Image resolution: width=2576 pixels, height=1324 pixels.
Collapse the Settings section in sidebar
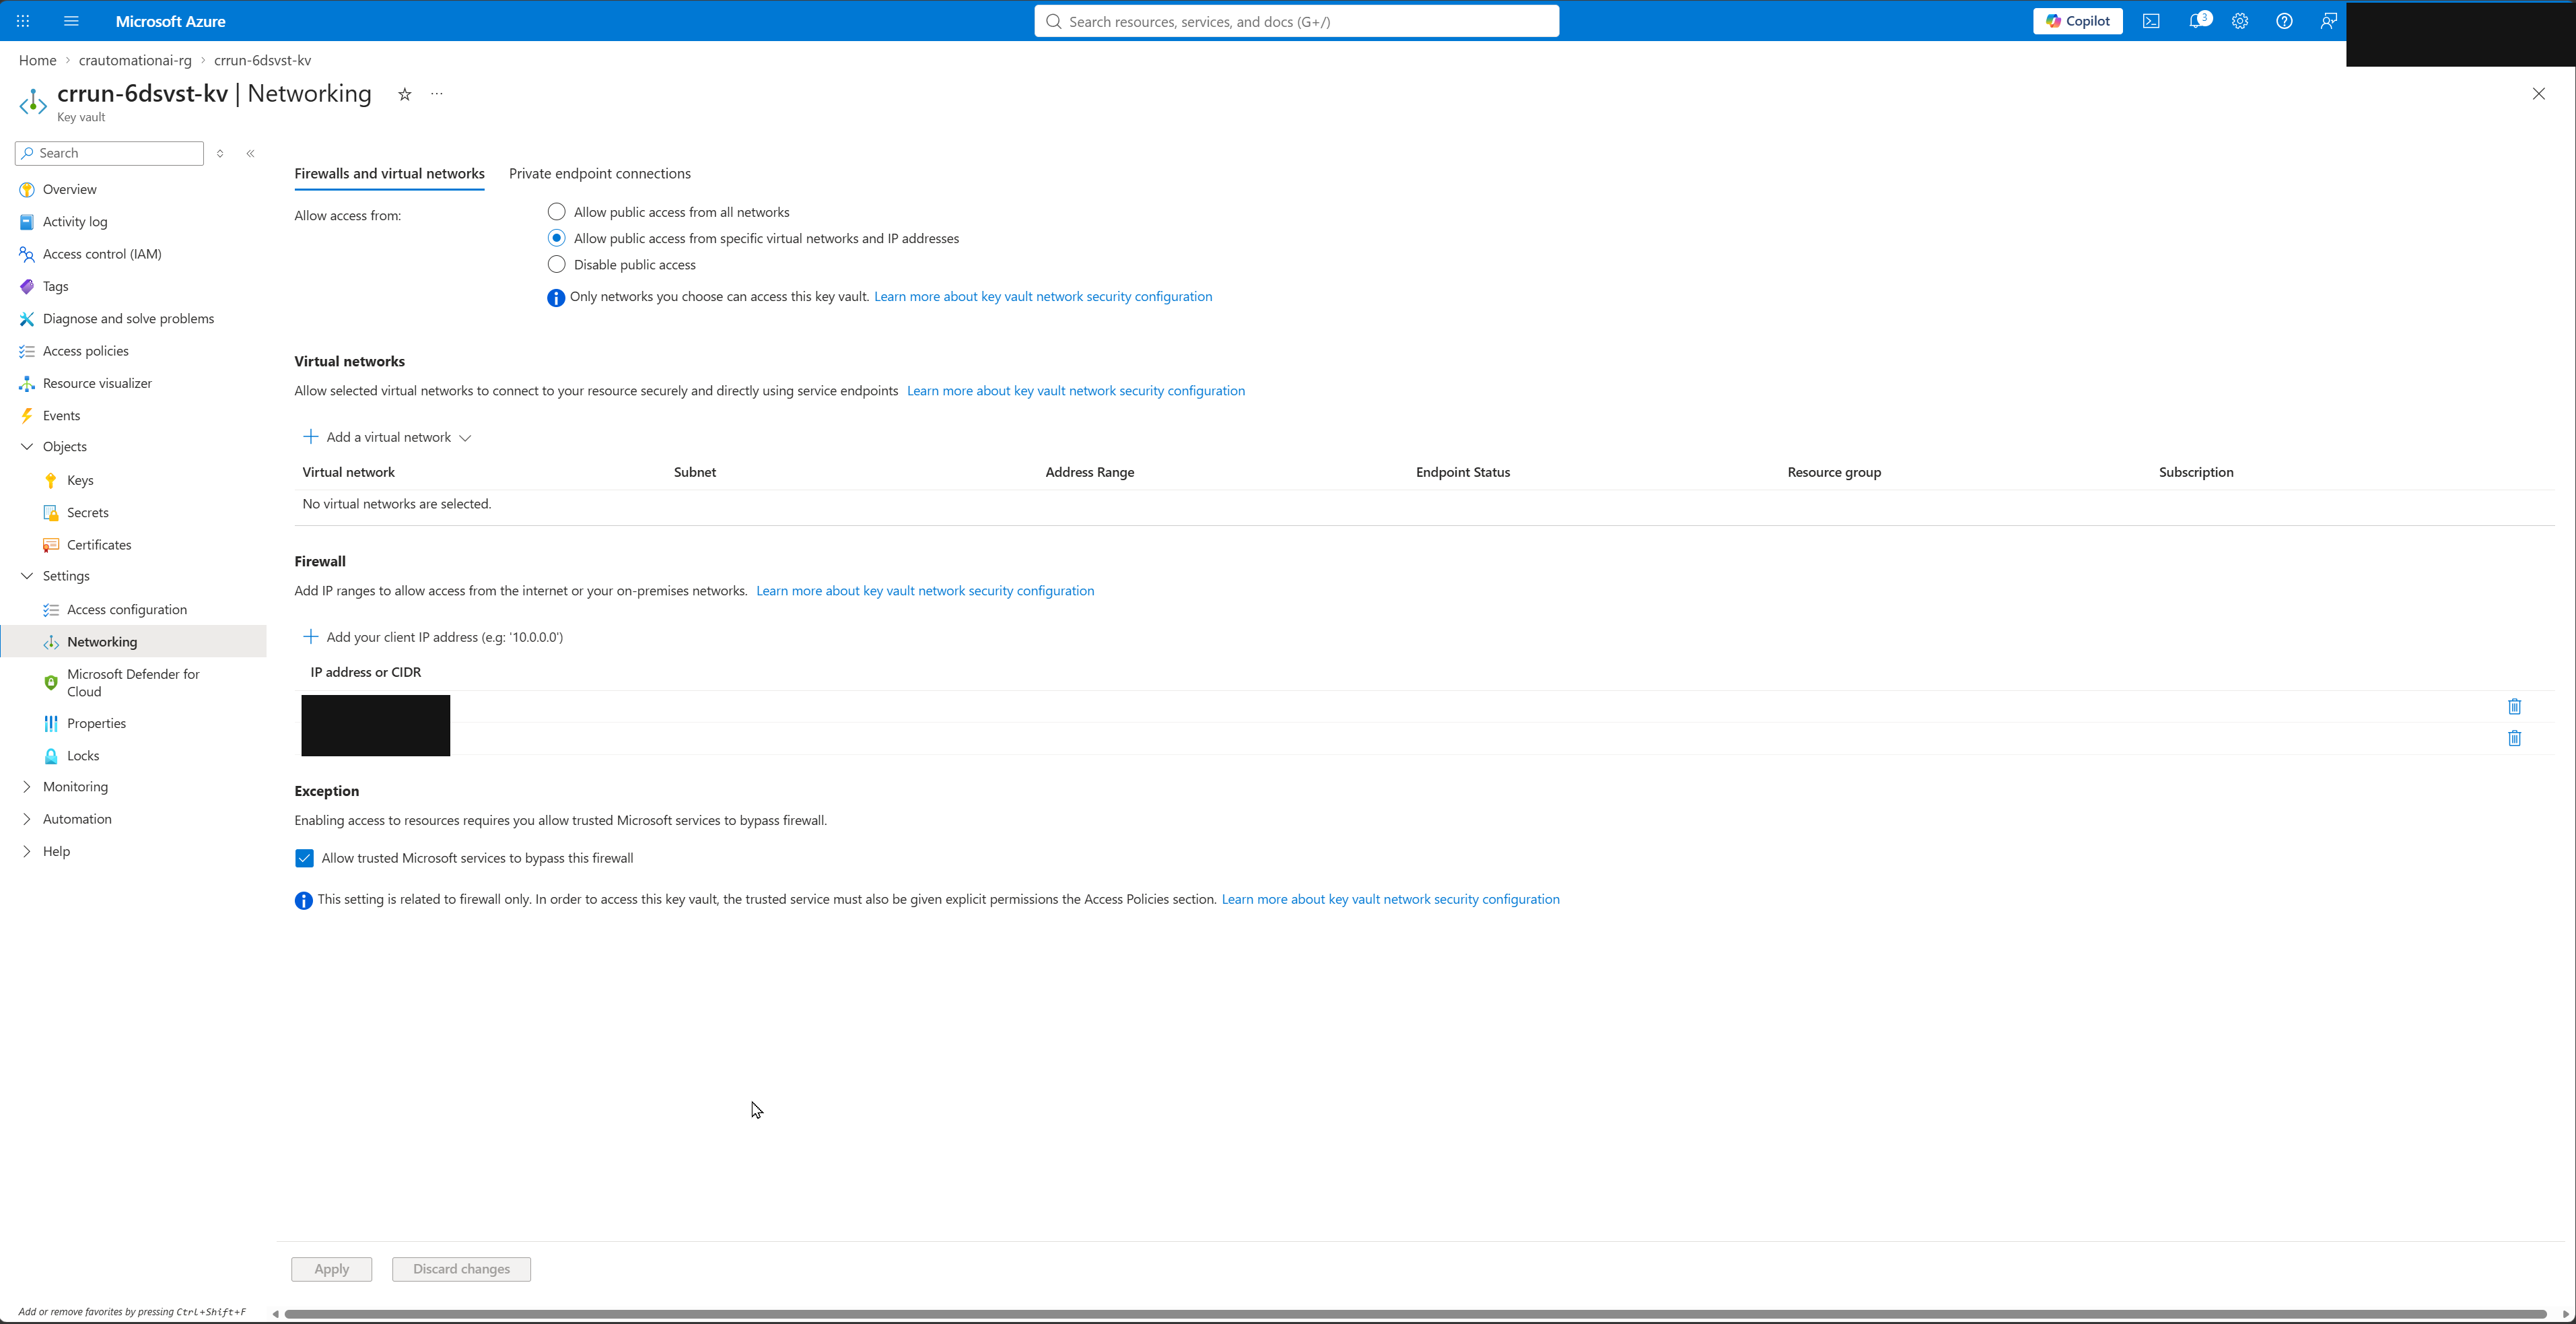pos(27,575)
